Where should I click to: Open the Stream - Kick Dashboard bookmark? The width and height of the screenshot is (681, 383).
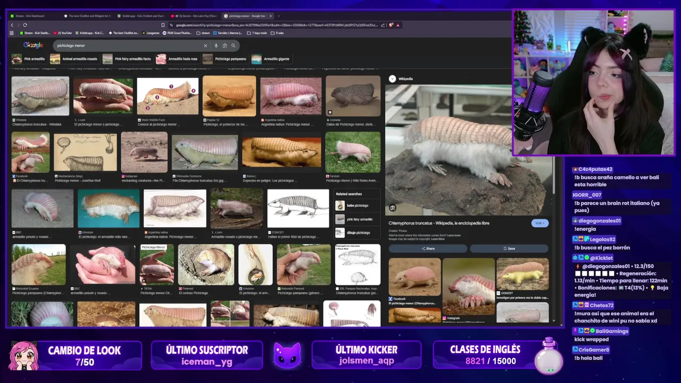[35, 33]
